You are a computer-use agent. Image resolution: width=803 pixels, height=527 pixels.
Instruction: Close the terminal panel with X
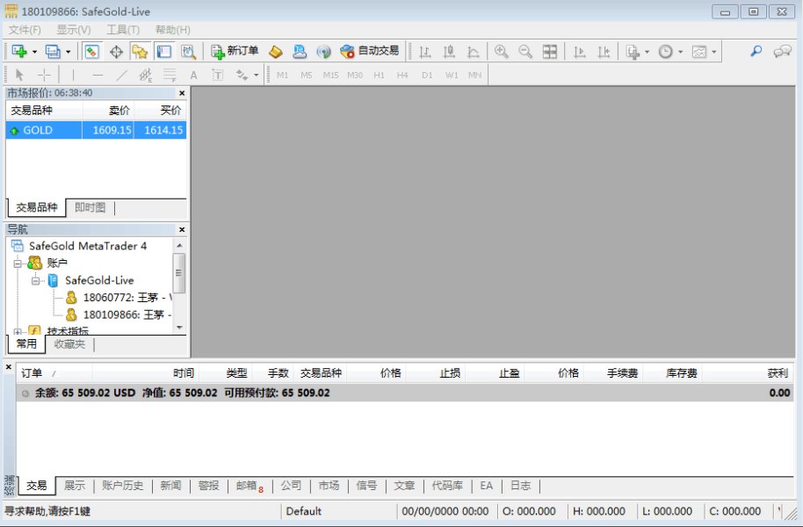9,367
